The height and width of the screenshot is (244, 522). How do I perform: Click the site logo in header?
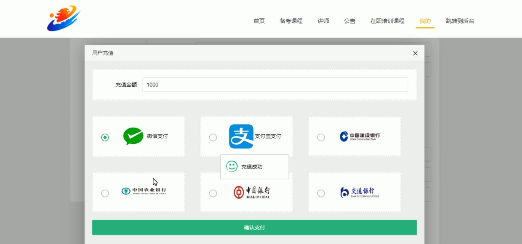point(64,18)
